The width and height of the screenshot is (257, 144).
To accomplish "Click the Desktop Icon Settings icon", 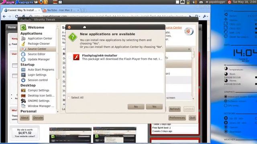I will [x=23, y=96].
